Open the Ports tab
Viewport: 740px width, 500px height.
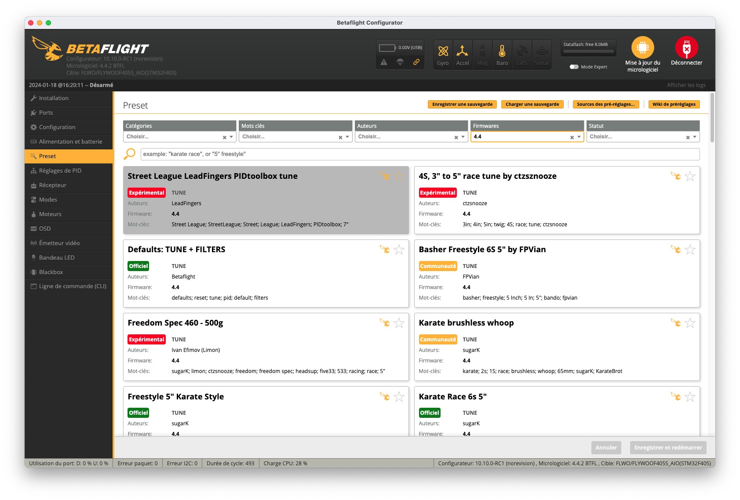tap(69, 113)
